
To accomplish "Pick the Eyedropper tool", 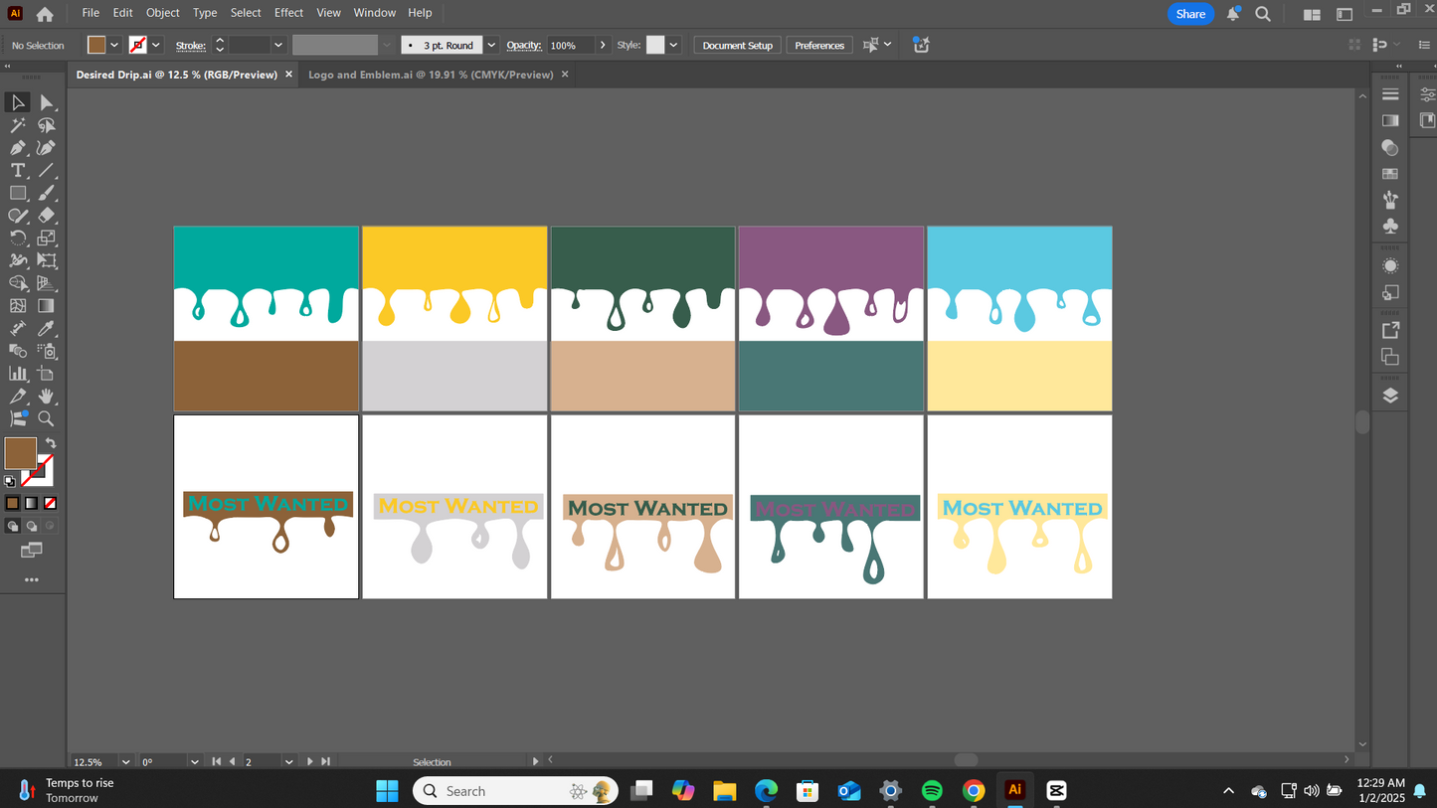I will tap(46, 329).
